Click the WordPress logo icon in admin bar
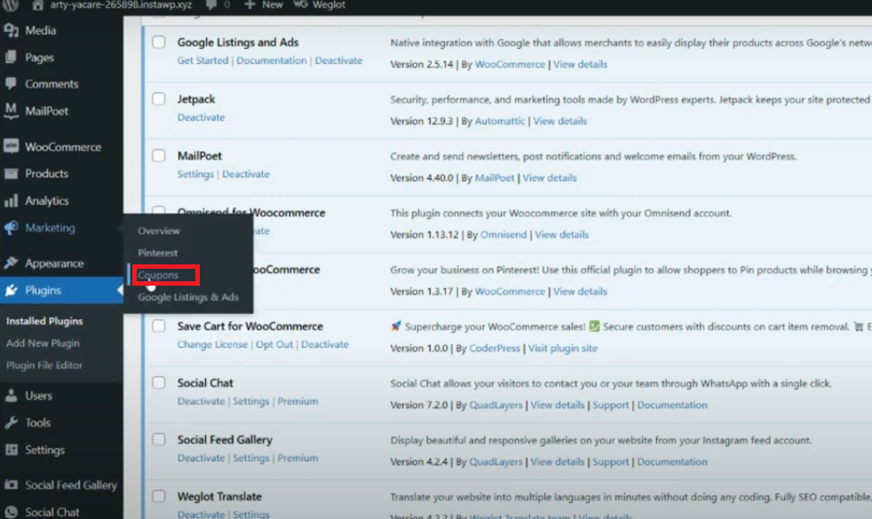The width and height of the screenshot is (872, 519). click(x=12, y=5)
